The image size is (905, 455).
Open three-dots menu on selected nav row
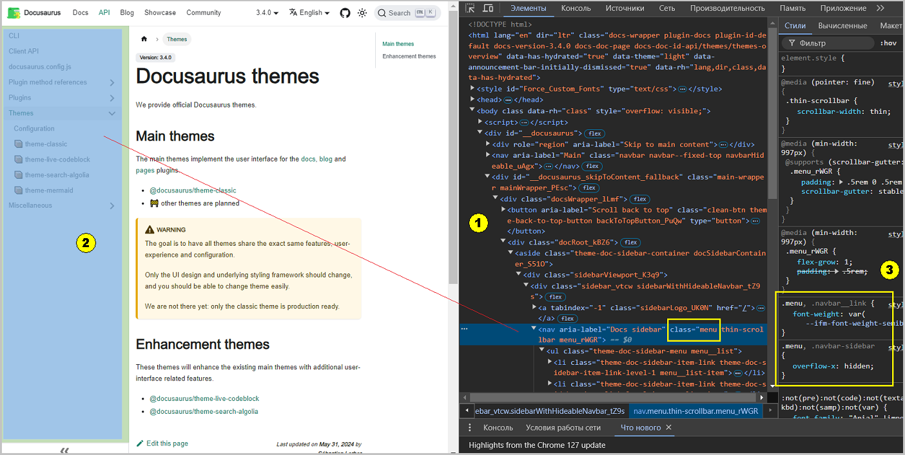click(464, 329)
